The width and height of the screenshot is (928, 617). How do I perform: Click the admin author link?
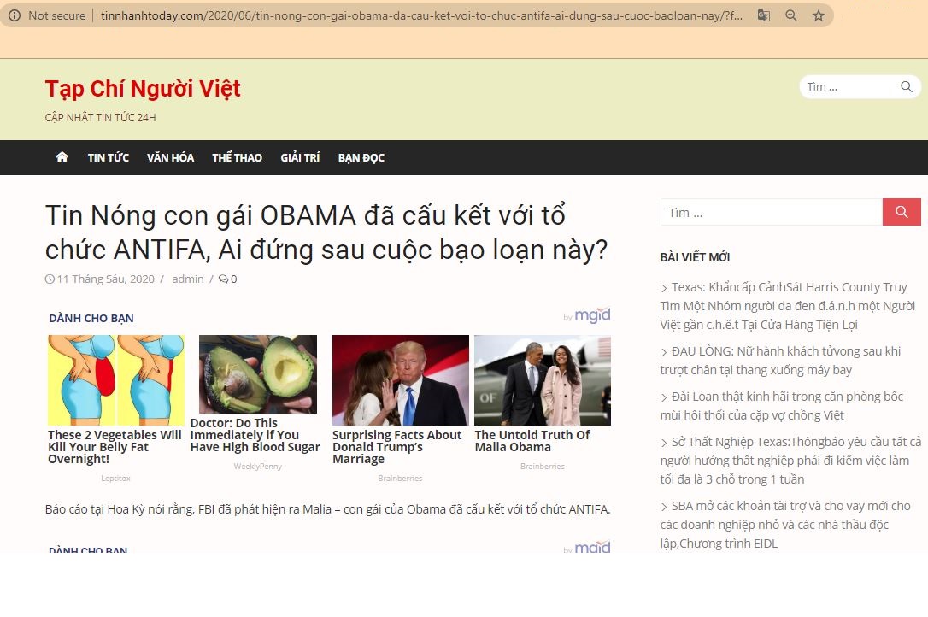188,279
